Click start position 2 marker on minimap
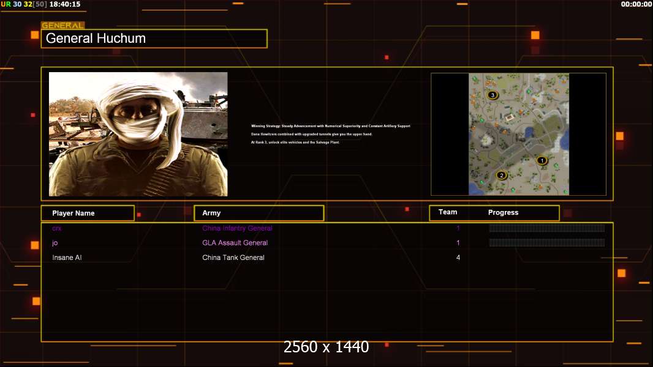The image size is (653, 367). click(502, 176)
